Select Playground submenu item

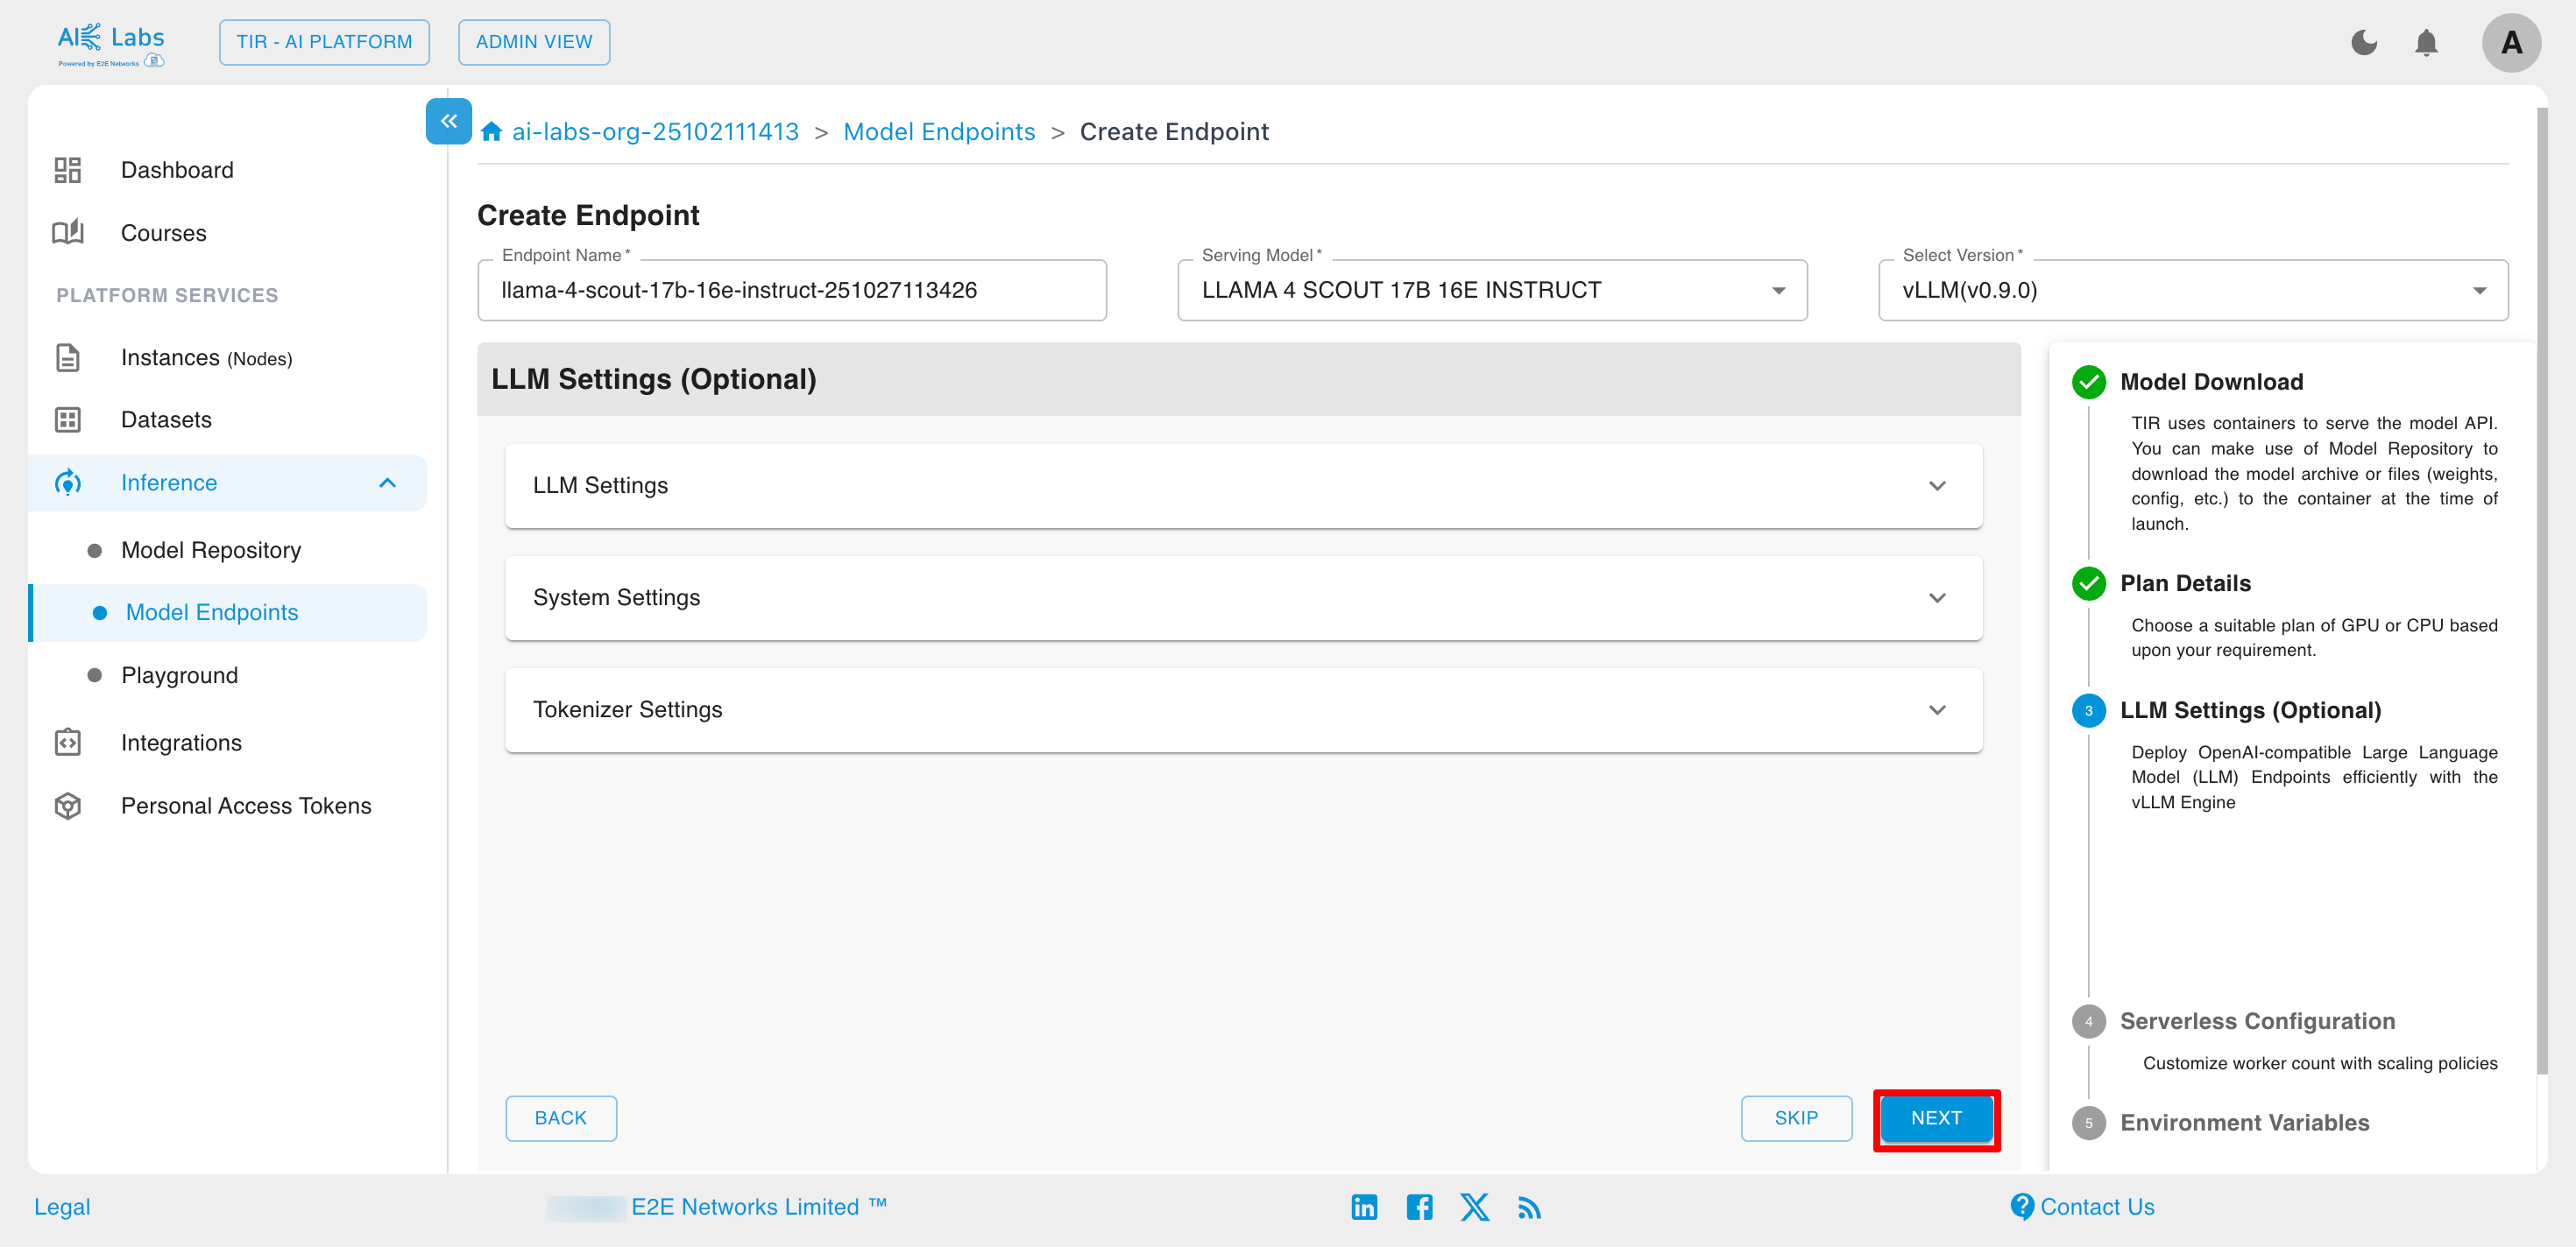(x=230, y=675)
